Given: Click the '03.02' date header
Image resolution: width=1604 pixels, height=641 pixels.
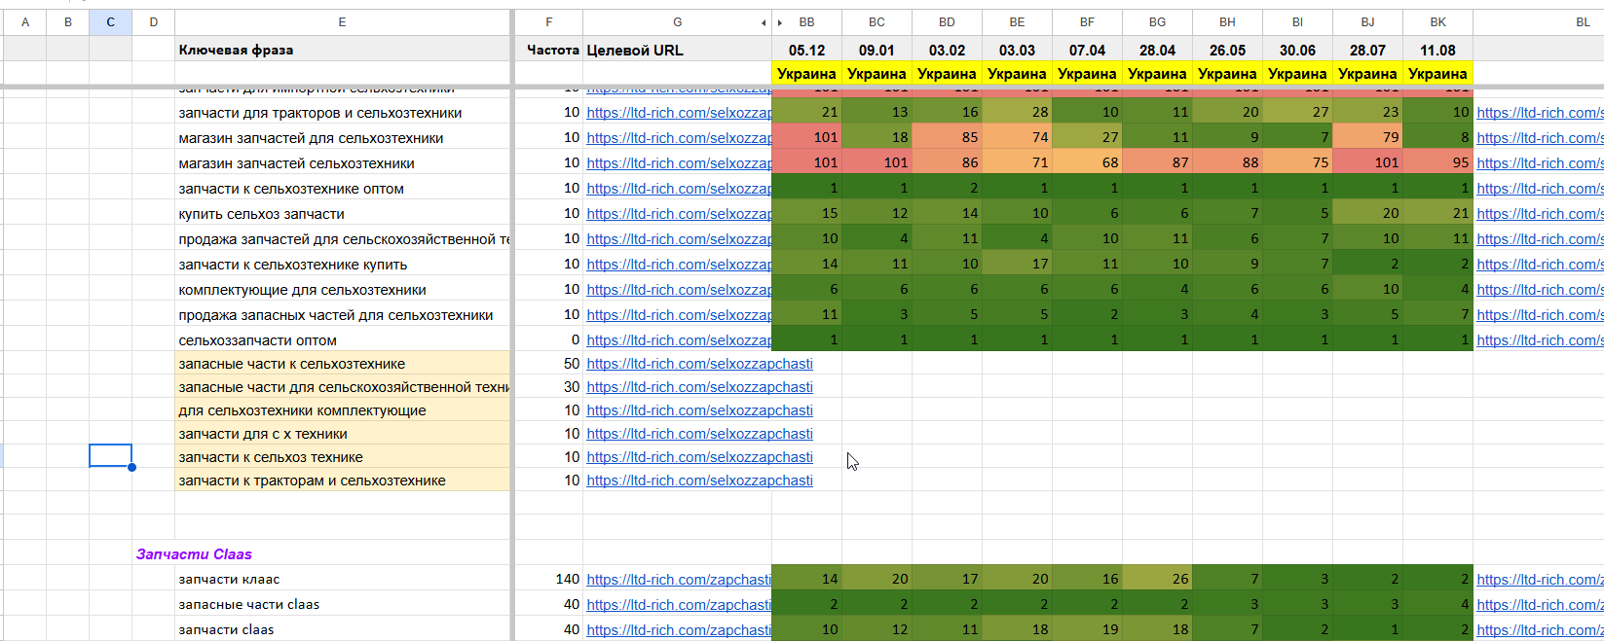Looking at the screenshot, I should click(948, 50).
